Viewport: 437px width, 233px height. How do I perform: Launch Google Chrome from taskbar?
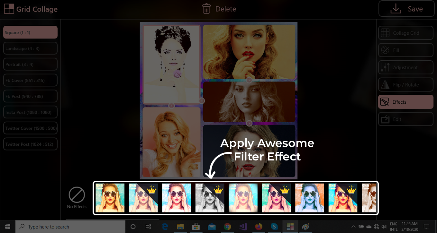pos(227,227)
